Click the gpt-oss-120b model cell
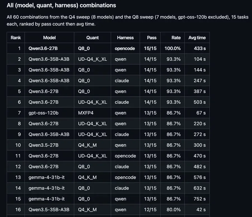Image resolution: width=252 pixels, height=217 pixels. [49, 113]
